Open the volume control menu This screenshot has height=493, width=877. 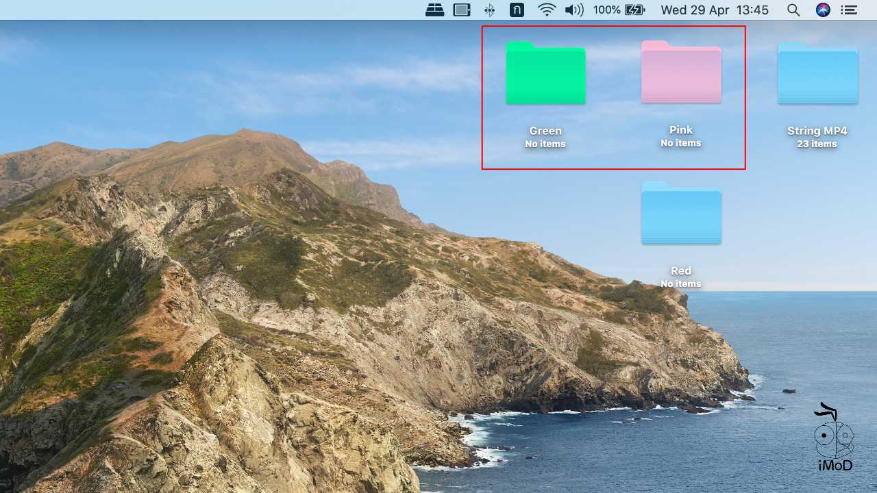573,10
